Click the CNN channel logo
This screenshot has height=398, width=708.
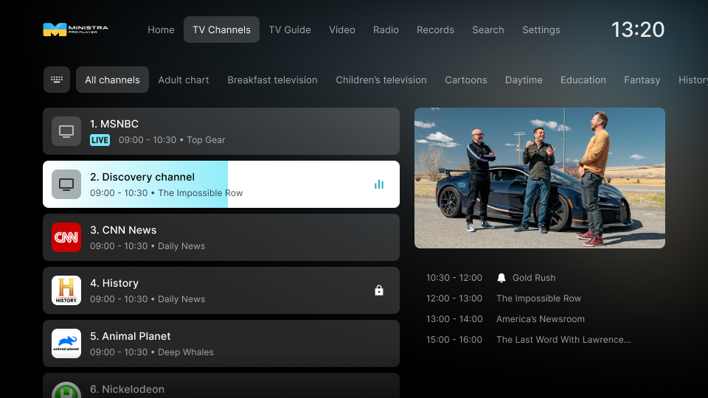coord(66,237)
